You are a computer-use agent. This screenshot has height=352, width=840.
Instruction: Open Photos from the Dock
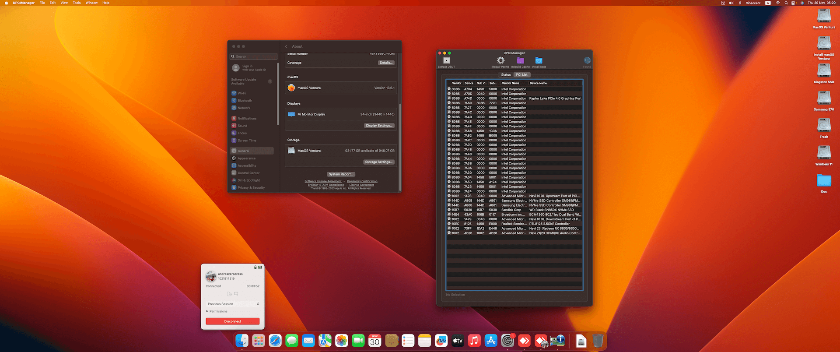[342, 341]
